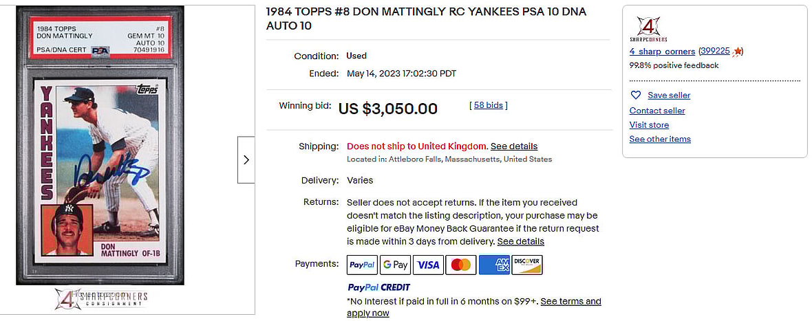812x321 pixels.
Task: Click the American Express icon
Action: pyautogui.click(x=494, y=265)
